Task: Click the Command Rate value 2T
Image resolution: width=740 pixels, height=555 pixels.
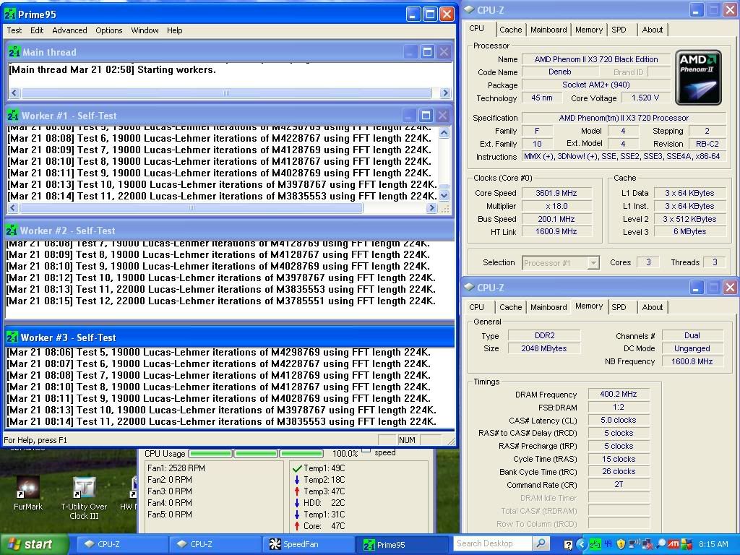Action: pyautogui.click(x=619, y=485)
